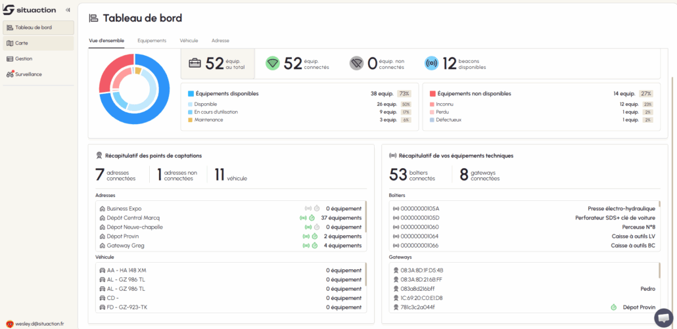This screenshot has width=677, height=329.
Task: Click the briefcase total equipment icon
Action: tap(195, 64)
